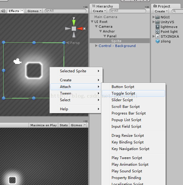This screenshot has height=185, width=183.
Task: Open the Scene view Gizmos dropdown
Action: [x=34, y=11]
